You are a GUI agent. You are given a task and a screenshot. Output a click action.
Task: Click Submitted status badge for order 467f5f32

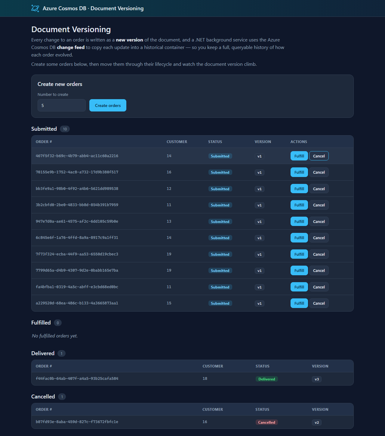click(220, 156)
